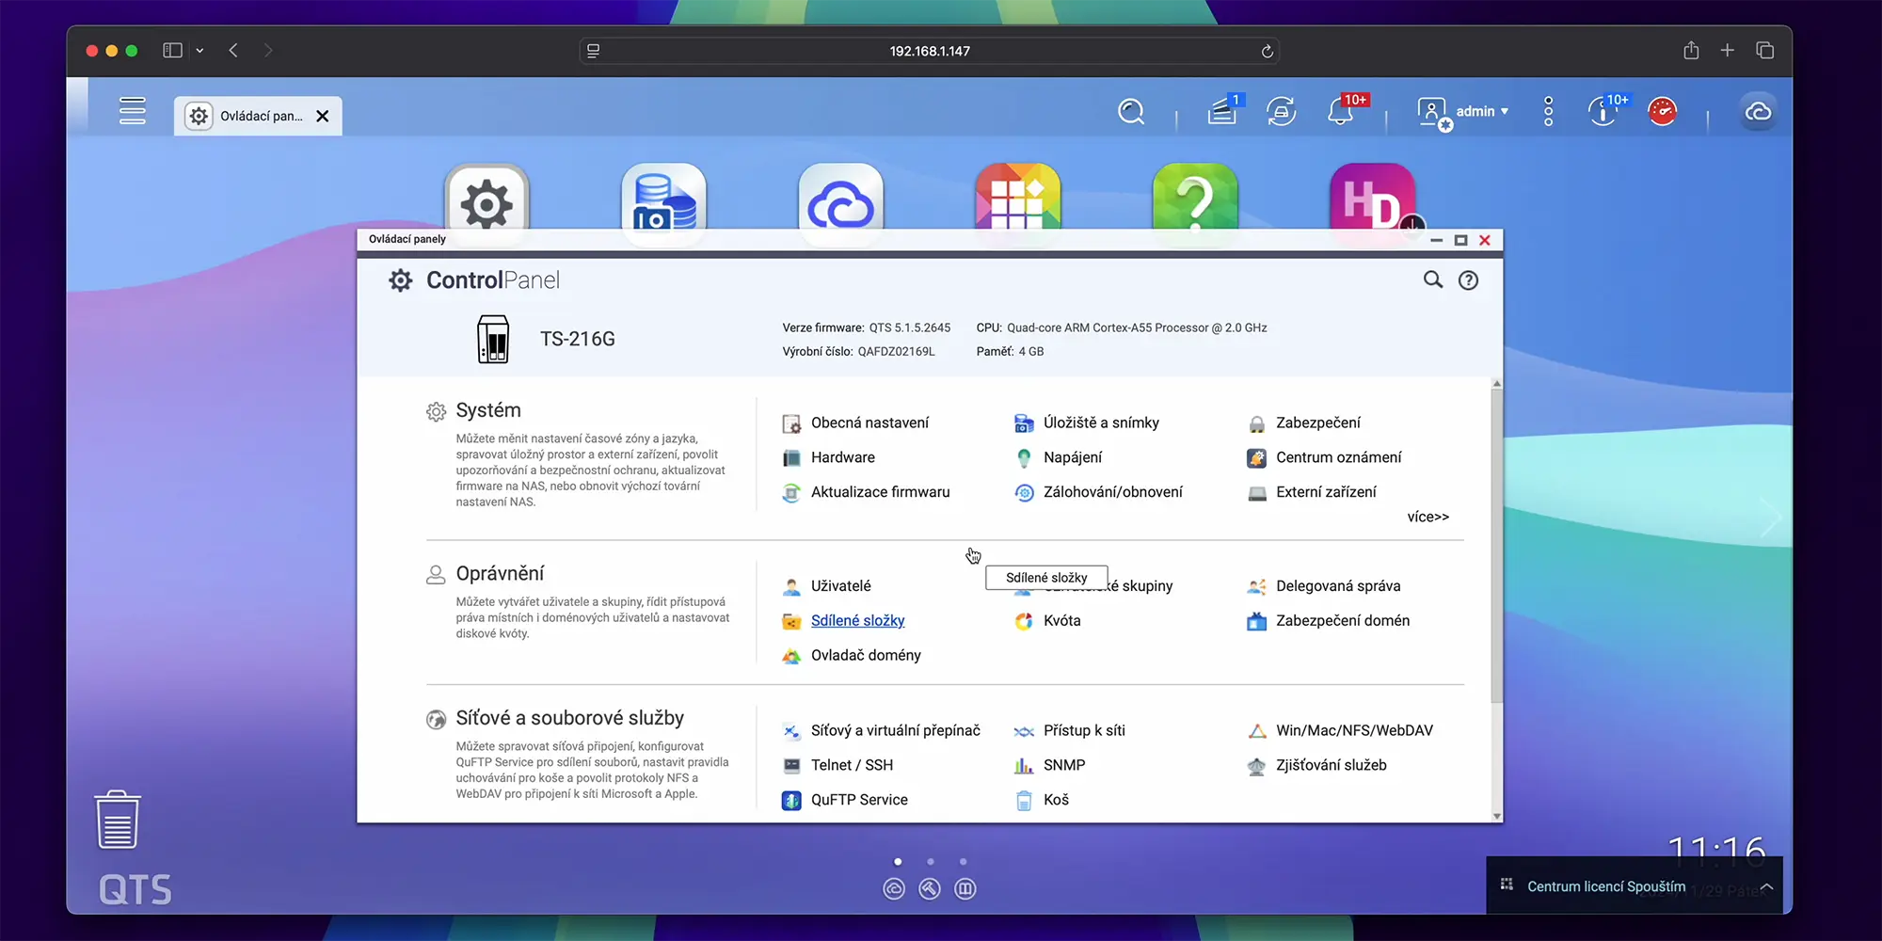The image size is (1882, 941).
Task: Search within Control Panel using magnifier
Action: (x=1432, y=279)
